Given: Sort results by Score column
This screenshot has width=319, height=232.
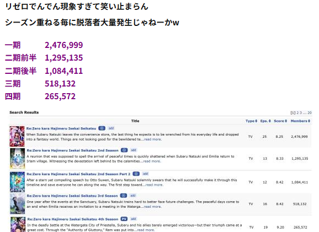Looking at the screenshot, I should [280, 121].
